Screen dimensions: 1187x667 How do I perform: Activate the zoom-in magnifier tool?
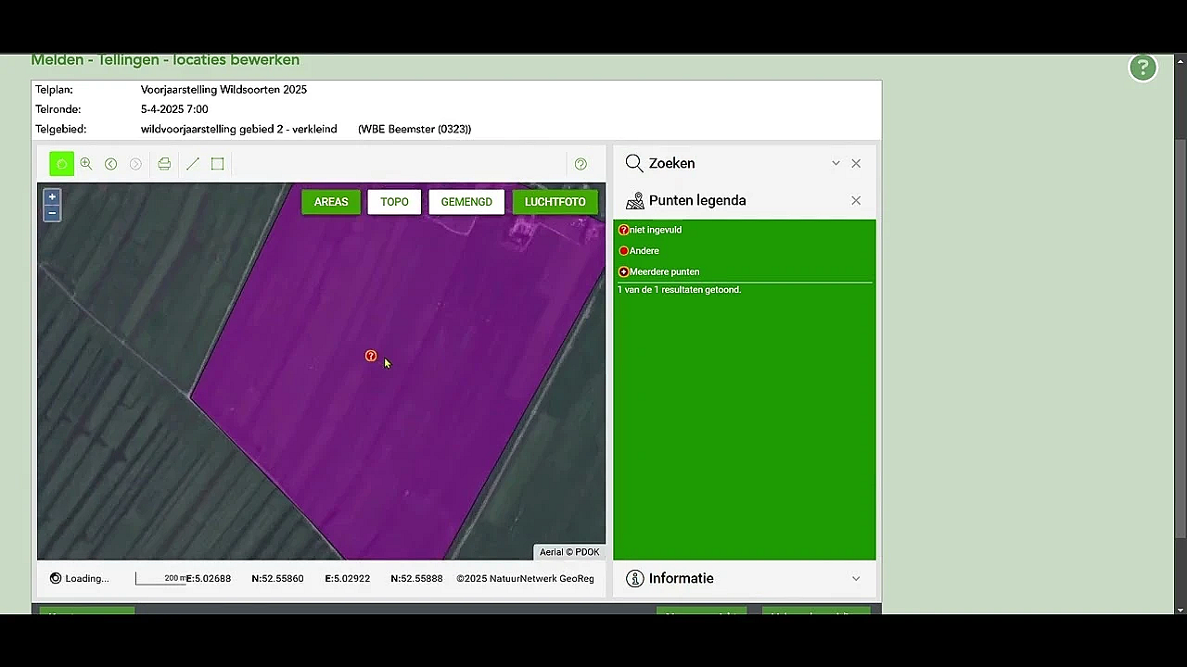click(x=86, y=164)
